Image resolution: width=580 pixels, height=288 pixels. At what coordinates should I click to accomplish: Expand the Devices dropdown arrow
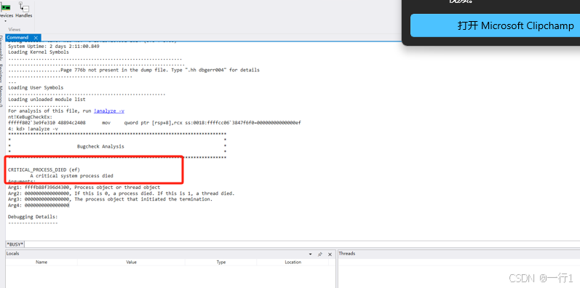click(x=6, y=20)
